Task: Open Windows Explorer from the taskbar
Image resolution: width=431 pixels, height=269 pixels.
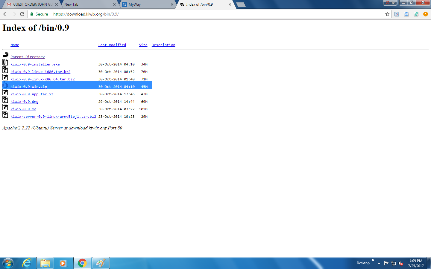Action: pyautogui.click(x=45, y=263)
